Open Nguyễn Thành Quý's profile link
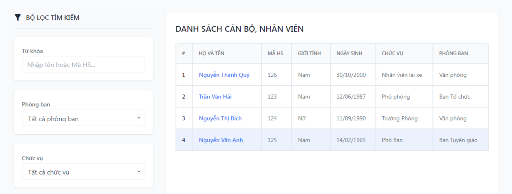 pos(224,75)
